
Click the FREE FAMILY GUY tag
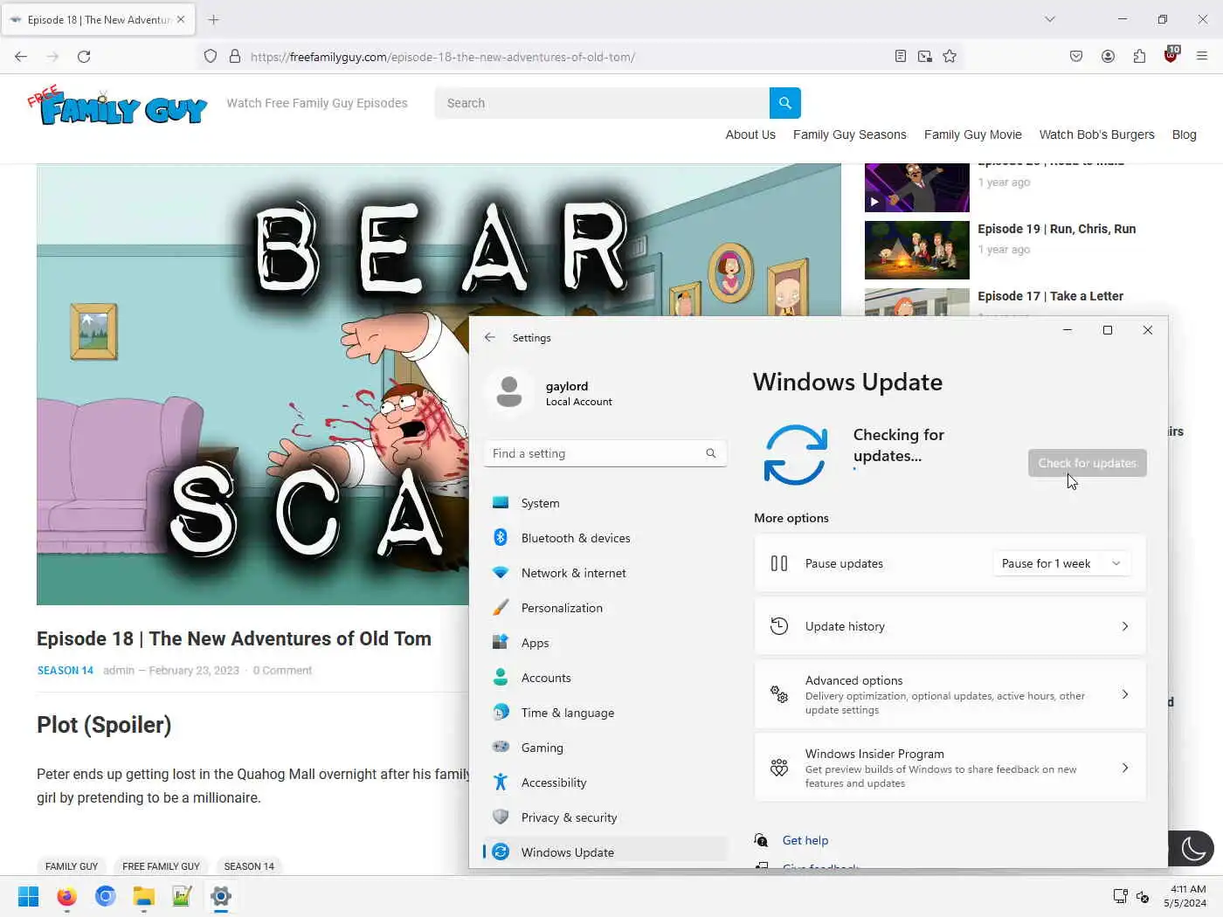click(161, 866)
